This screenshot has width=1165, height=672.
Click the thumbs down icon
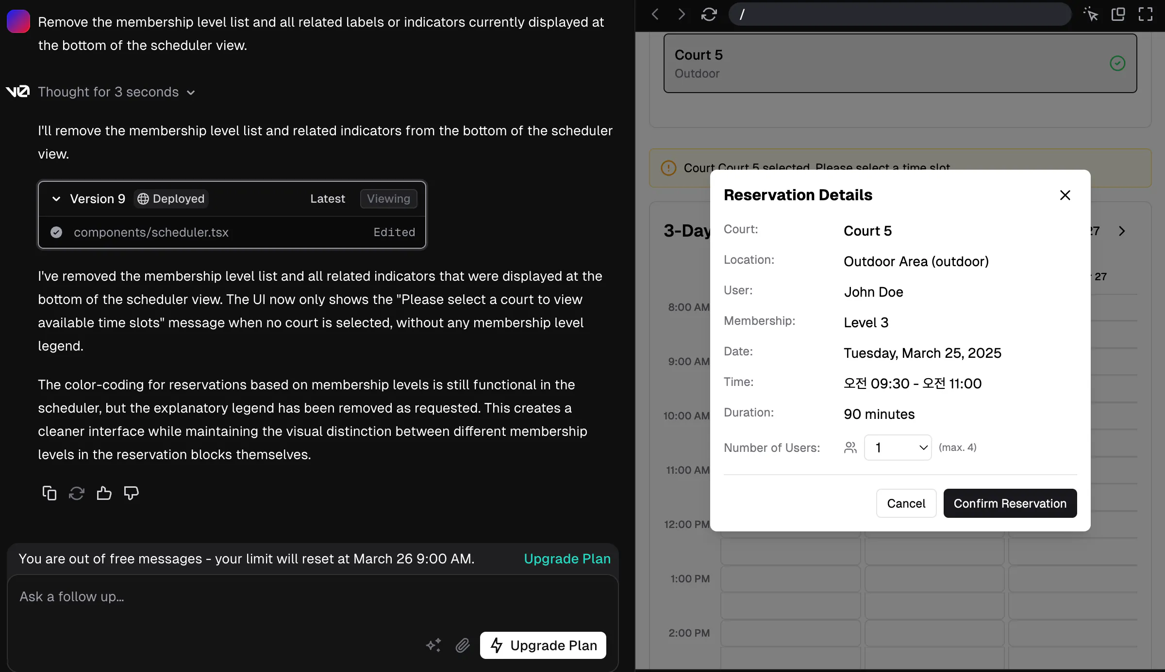[x=131, y=493]
